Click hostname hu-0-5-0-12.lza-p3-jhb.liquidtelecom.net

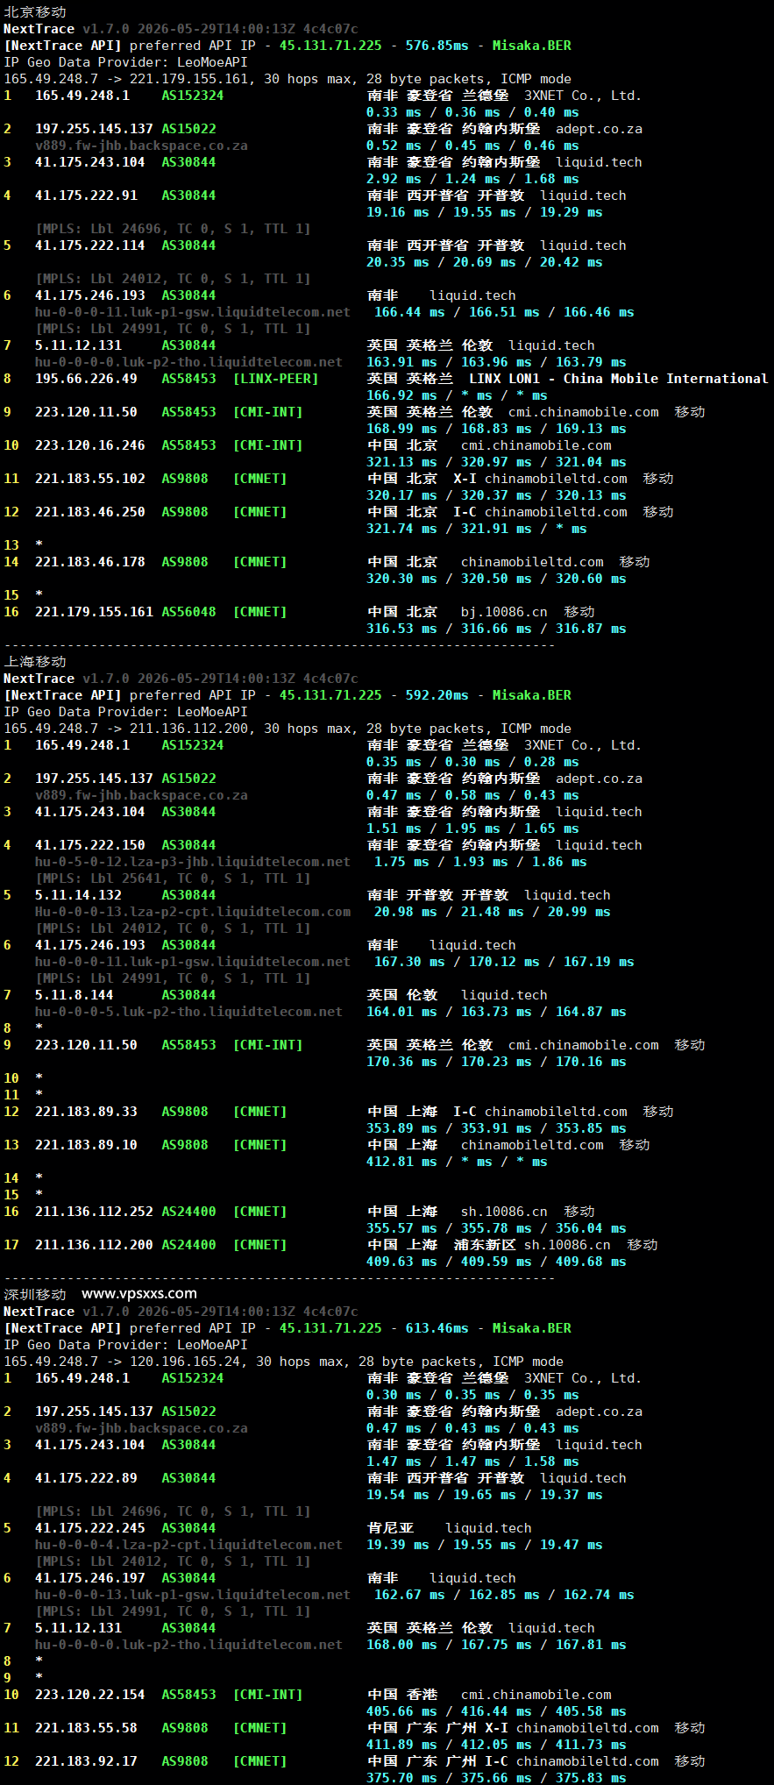pyautogui.click(x=193, y=862)
